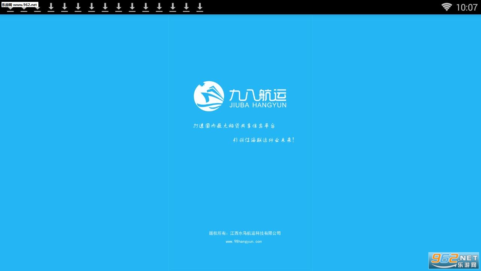Tap the 九八航运 brand title
Image resolution: width=481 pixels, height=271 pixels.
click(257, 94)
